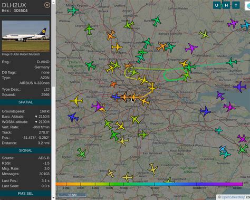Viewport: 250px width, 200px height.
Task: Select blue aircraft west of Heathrow
Action: 116,97
